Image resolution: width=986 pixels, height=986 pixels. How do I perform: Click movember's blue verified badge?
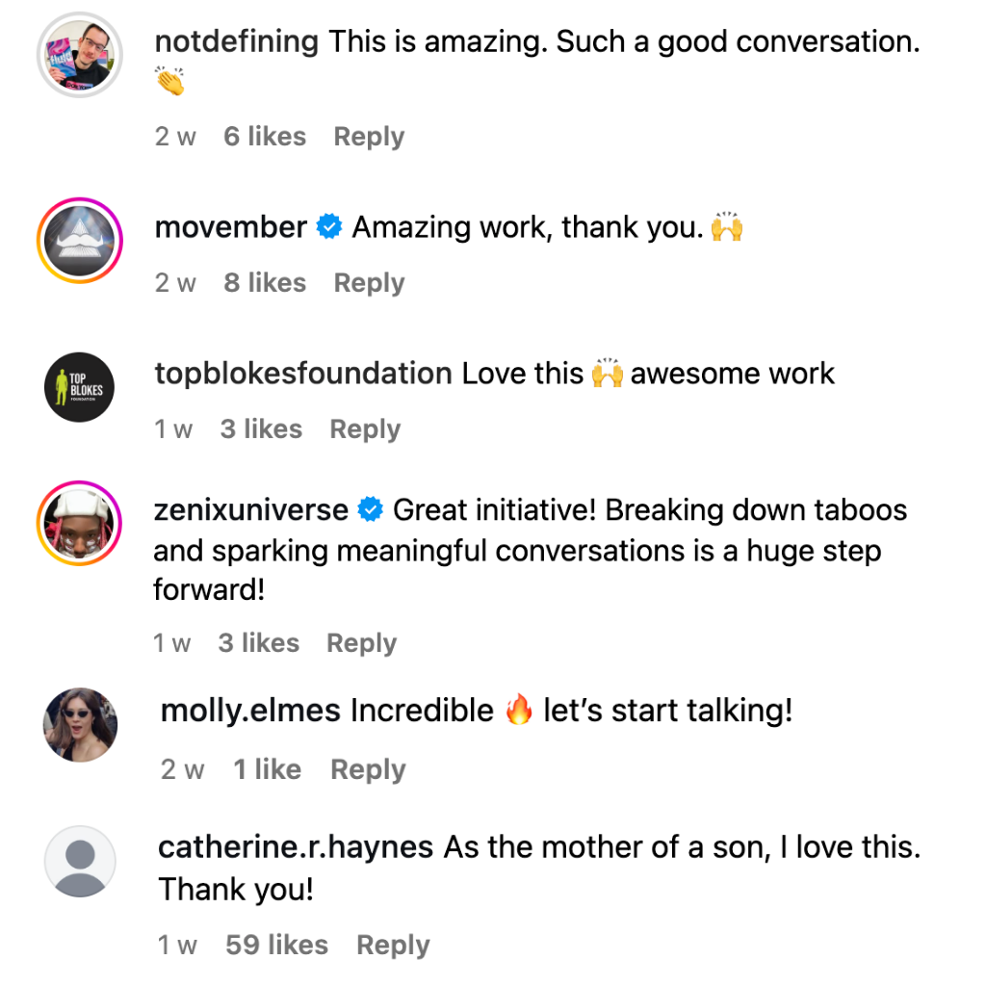pos(329,228)
